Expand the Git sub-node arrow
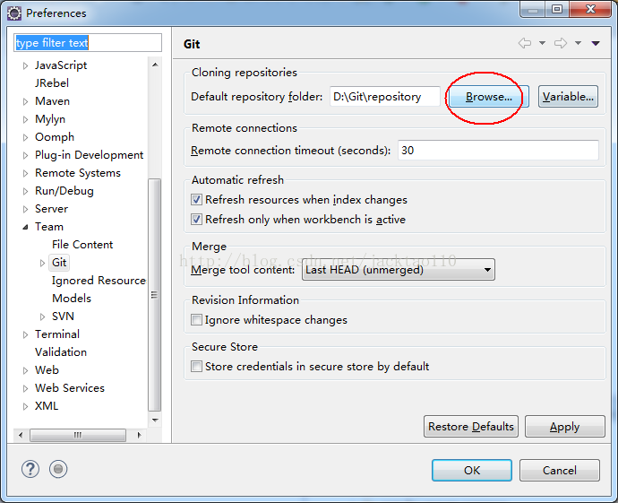618x503 pixels. pyautogui.click(x=43, y=263)
